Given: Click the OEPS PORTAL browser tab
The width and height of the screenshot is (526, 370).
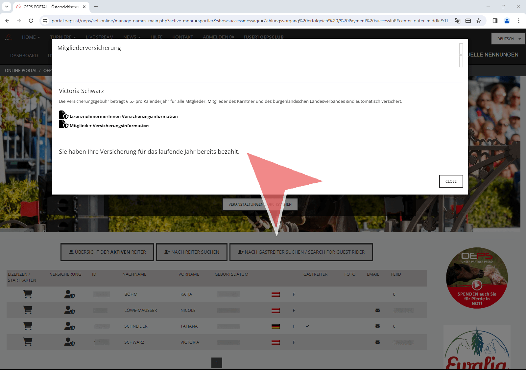Looking at the screenshot, I should coord(50,7).
